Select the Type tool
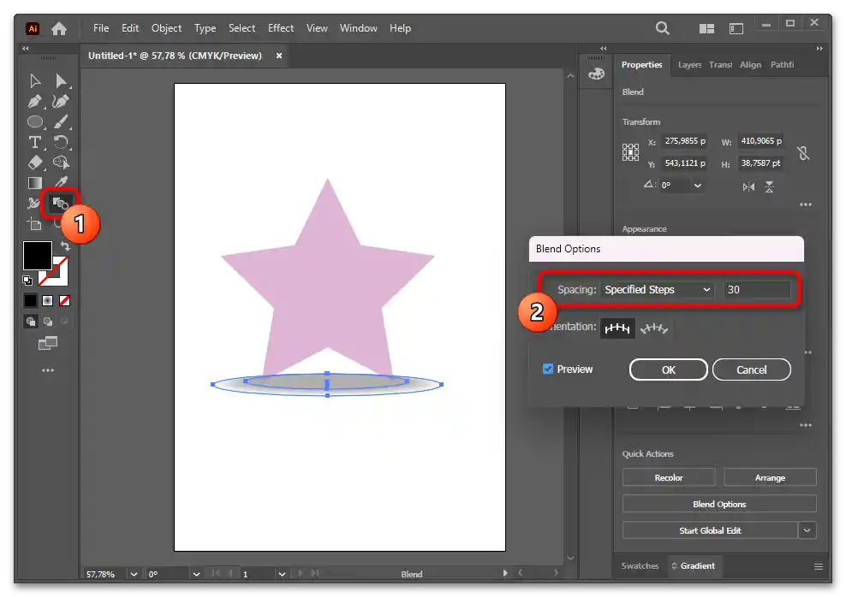Image resolution: width=846 pixels, height=597 pixels. click(x=35, y=142)
